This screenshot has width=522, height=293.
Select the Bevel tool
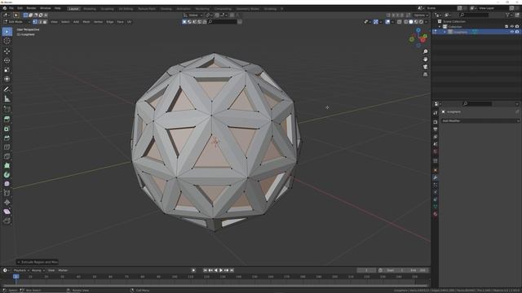pyautogui.click(x=7, y=138)
